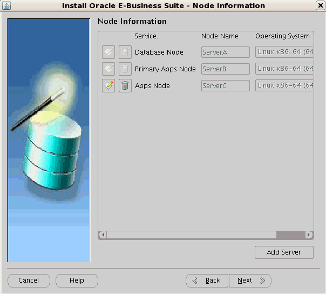Close the Node Information window
This screenshot has width=326, height=294.
(321, 5)
